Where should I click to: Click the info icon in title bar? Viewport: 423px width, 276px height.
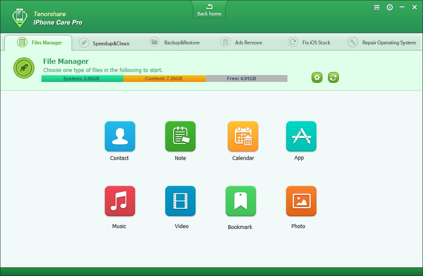[390, 7]
